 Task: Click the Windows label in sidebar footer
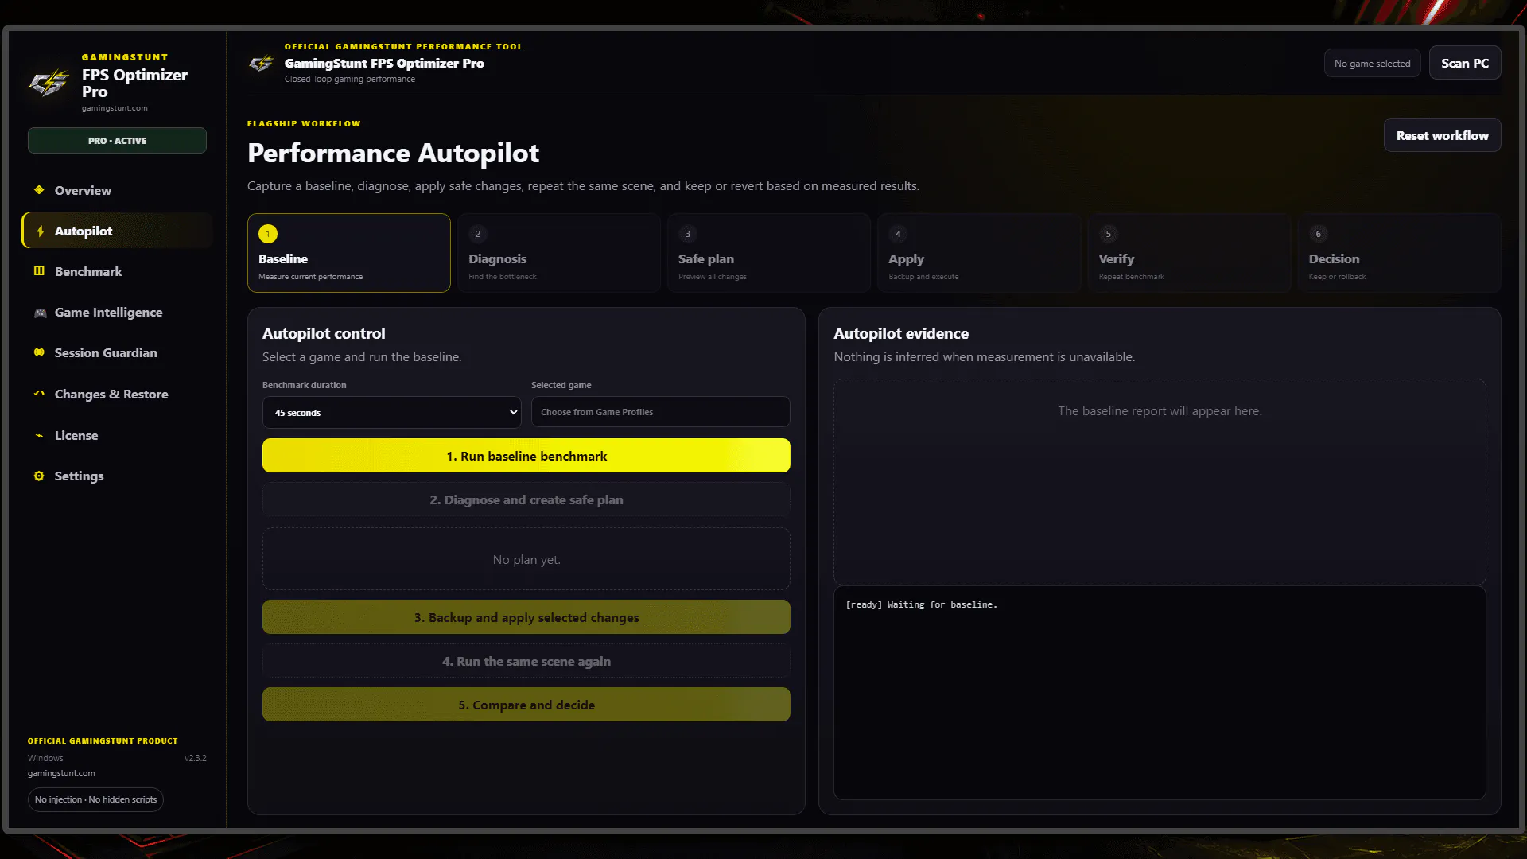click(x=45, y=758)
